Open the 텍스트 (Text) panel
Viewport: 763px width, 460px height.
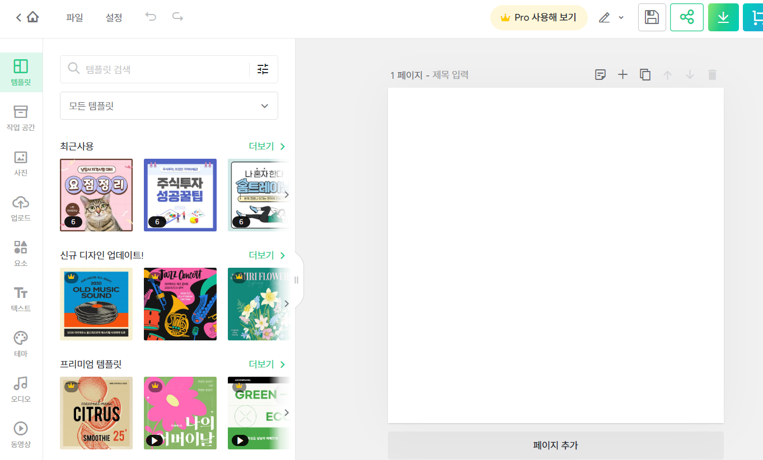(20, 299)
